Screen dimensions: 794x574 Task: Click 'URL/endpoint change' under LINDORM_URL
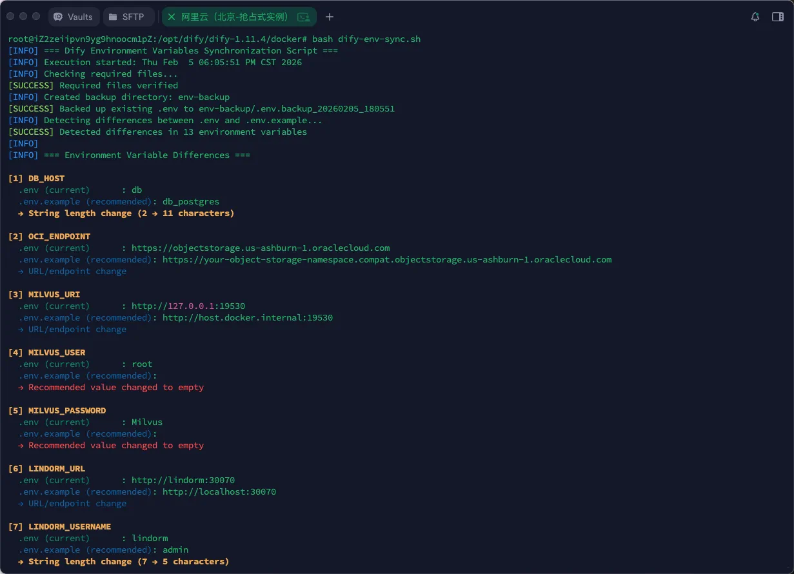[x=77, y=503]
